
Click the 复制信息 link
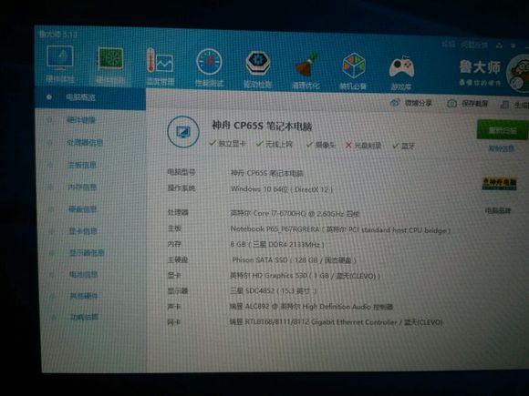pyautogui.click(x=502, y=148)
